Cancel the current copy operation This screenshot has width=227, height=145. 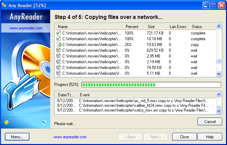pyautogui.click(x=210, y=121)
